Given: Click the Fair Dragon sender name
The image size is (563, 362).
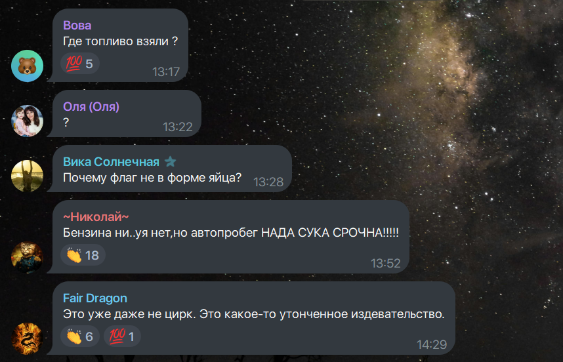Looking at the screenshot, I should (95, 298).
